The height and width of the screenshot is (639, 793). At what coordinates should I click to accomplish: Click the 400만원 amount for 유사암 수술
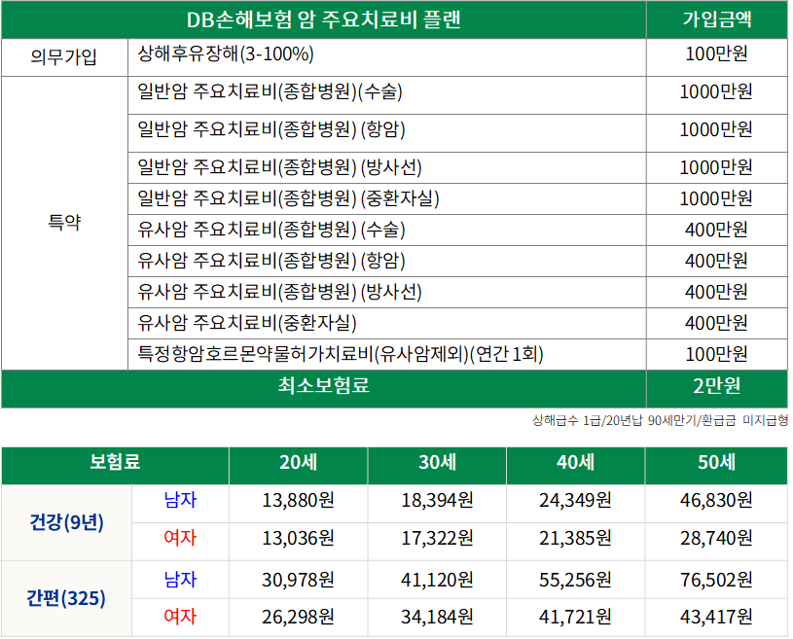tap(717, 230)
